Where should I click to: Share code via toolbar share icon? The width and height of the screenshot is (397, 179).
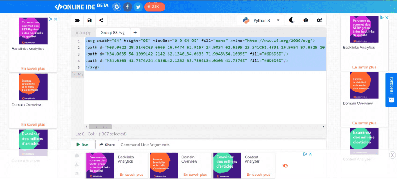101,21
